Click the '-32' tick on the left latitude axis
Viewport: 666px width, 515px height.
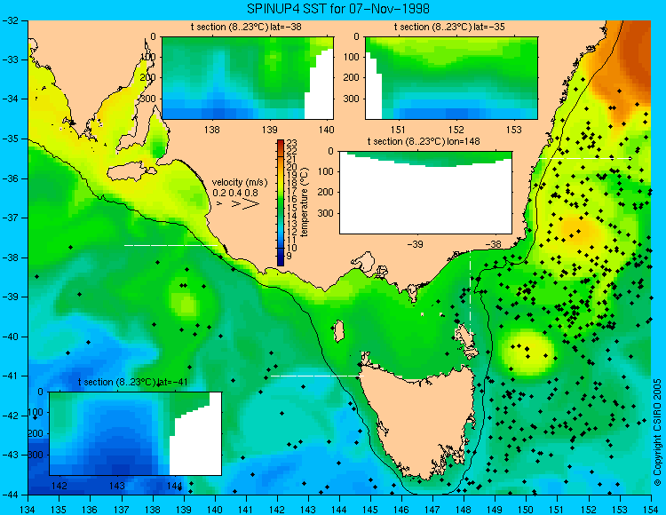tap(9, 20)
